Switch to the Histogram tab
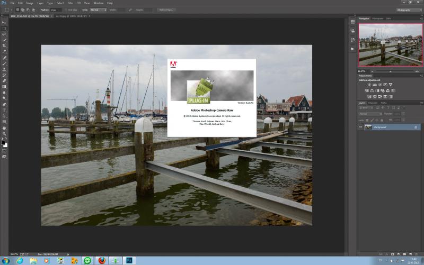The image size is (424, 265). tap(377, 19)
